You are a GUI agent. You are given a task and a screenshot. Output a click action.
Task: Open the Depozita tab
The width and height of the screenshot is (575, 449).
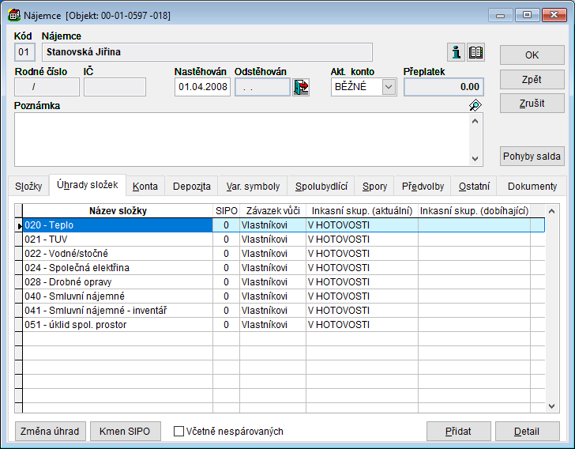tap(191, 187)
